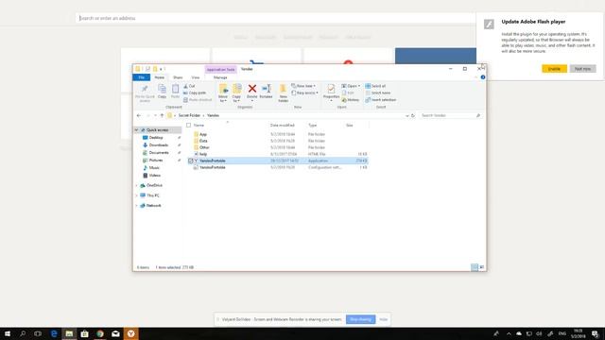Switch to the Large icons view in the status bar

[481, 267]
